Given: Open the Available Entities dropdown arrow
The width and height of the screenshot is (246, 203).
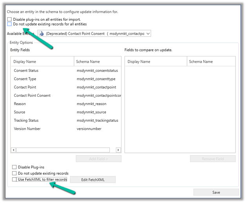Looking at the screenshot, I should 147,34.
